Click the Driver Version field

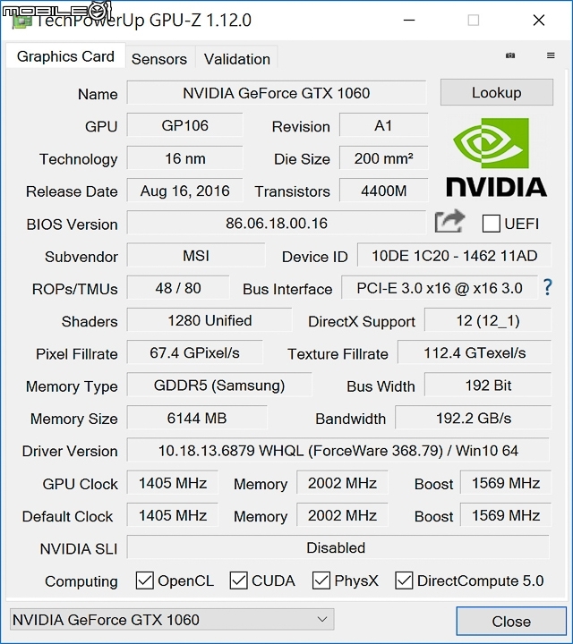coord(338,451)
